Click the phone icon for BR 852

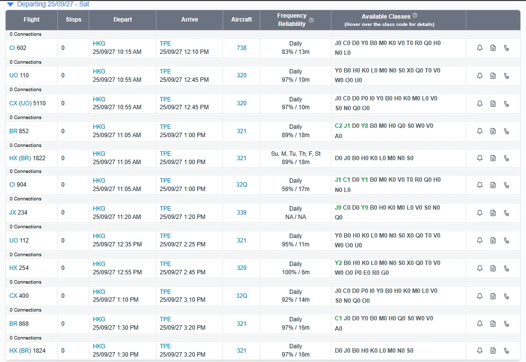click(x=506, y=131)
